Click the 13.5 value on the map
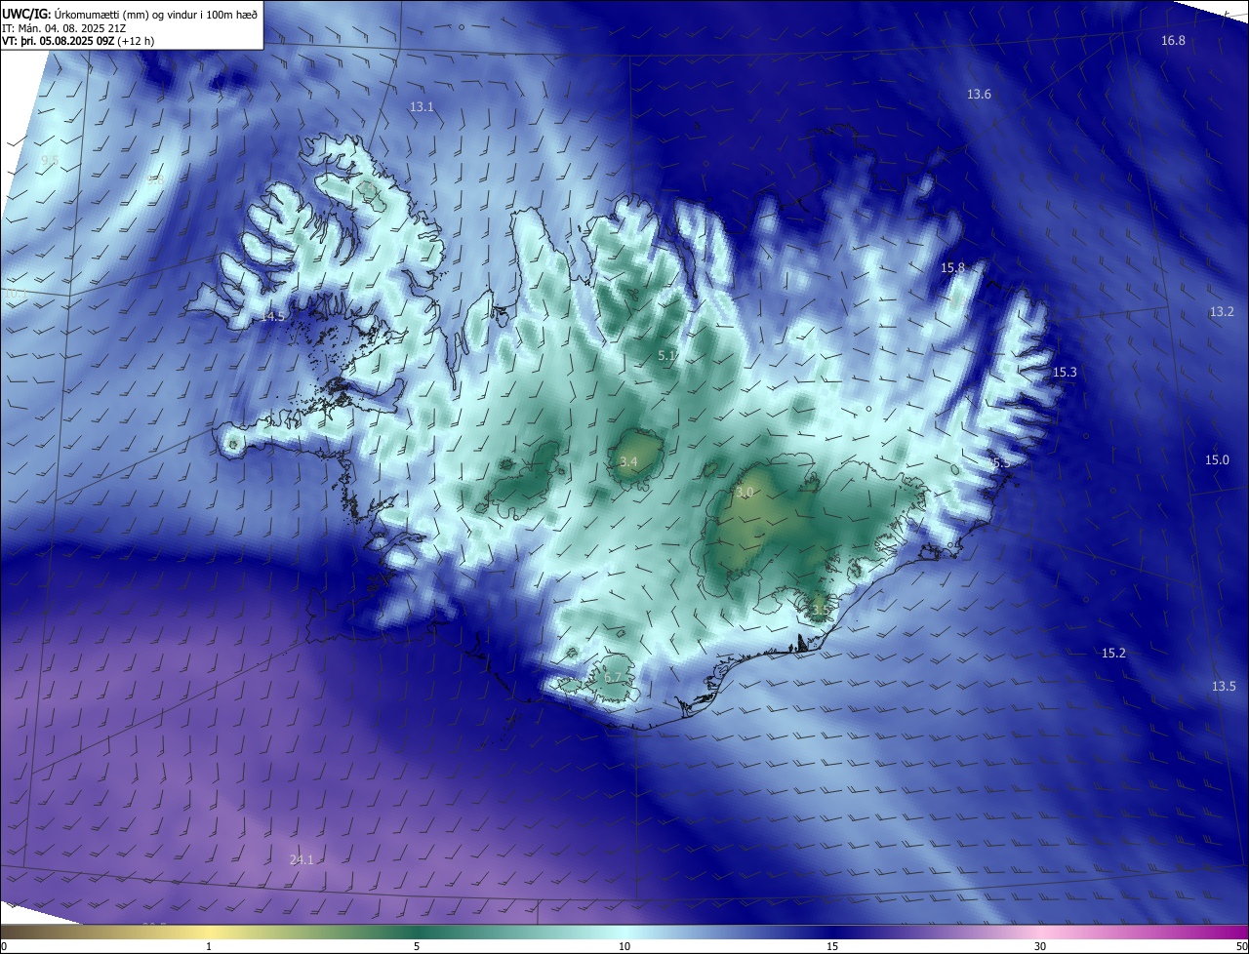 (1224, 687)
